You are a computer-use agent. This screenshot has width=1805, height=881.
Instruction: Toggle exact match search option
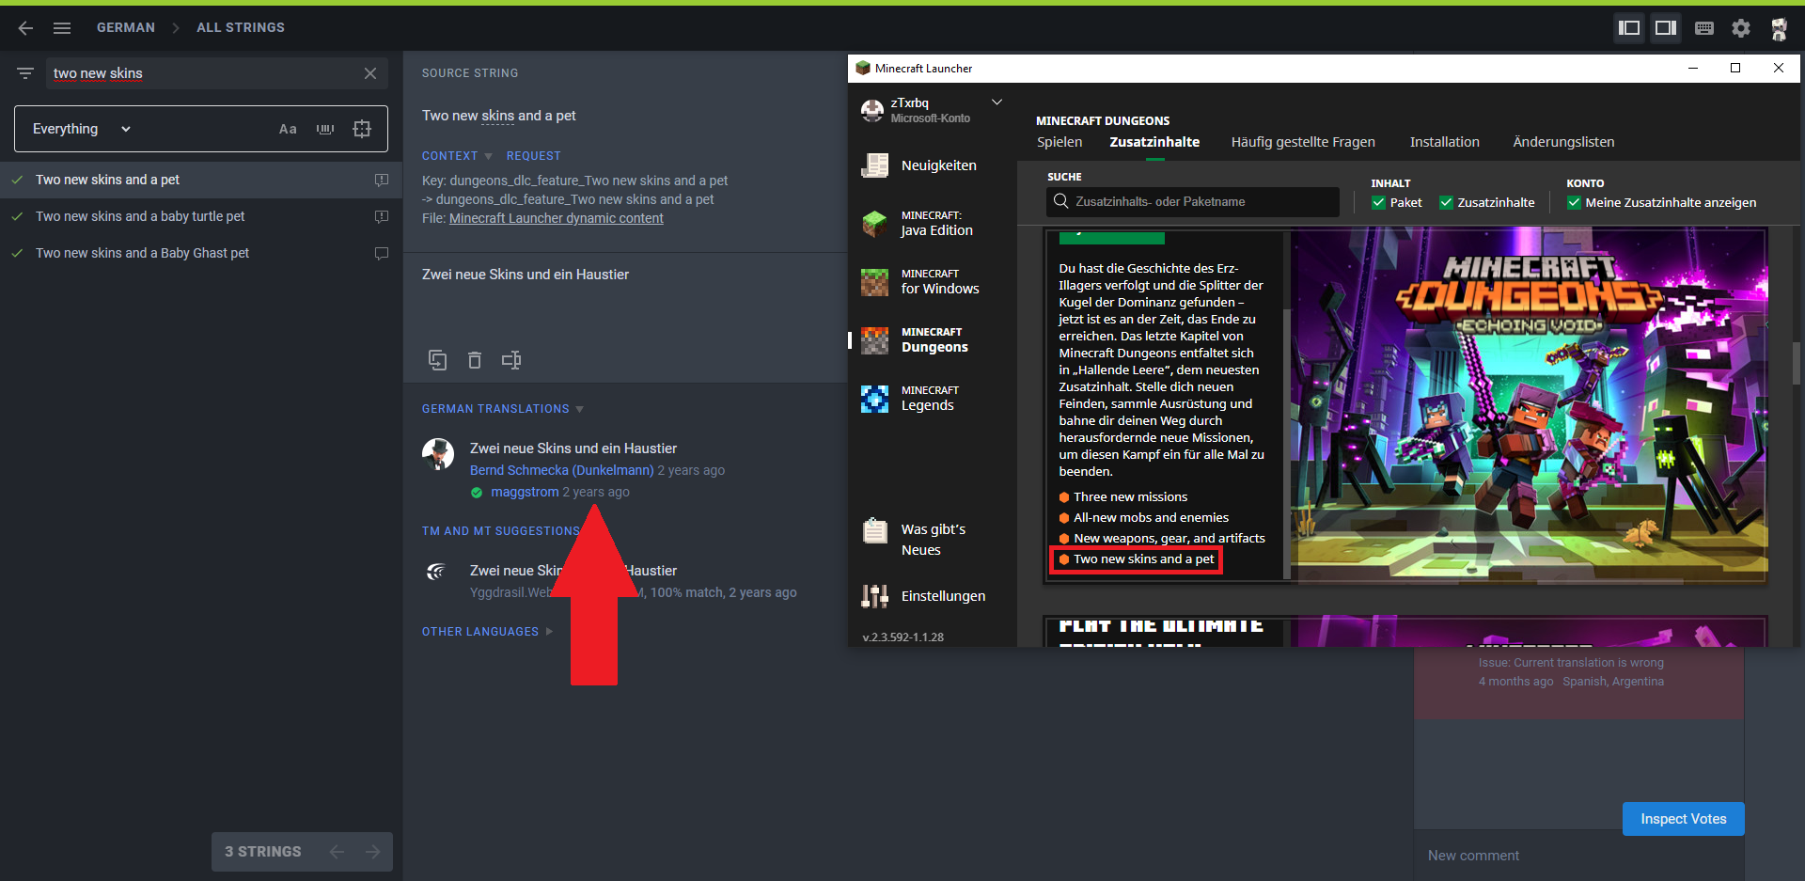(x=362, y=129)
